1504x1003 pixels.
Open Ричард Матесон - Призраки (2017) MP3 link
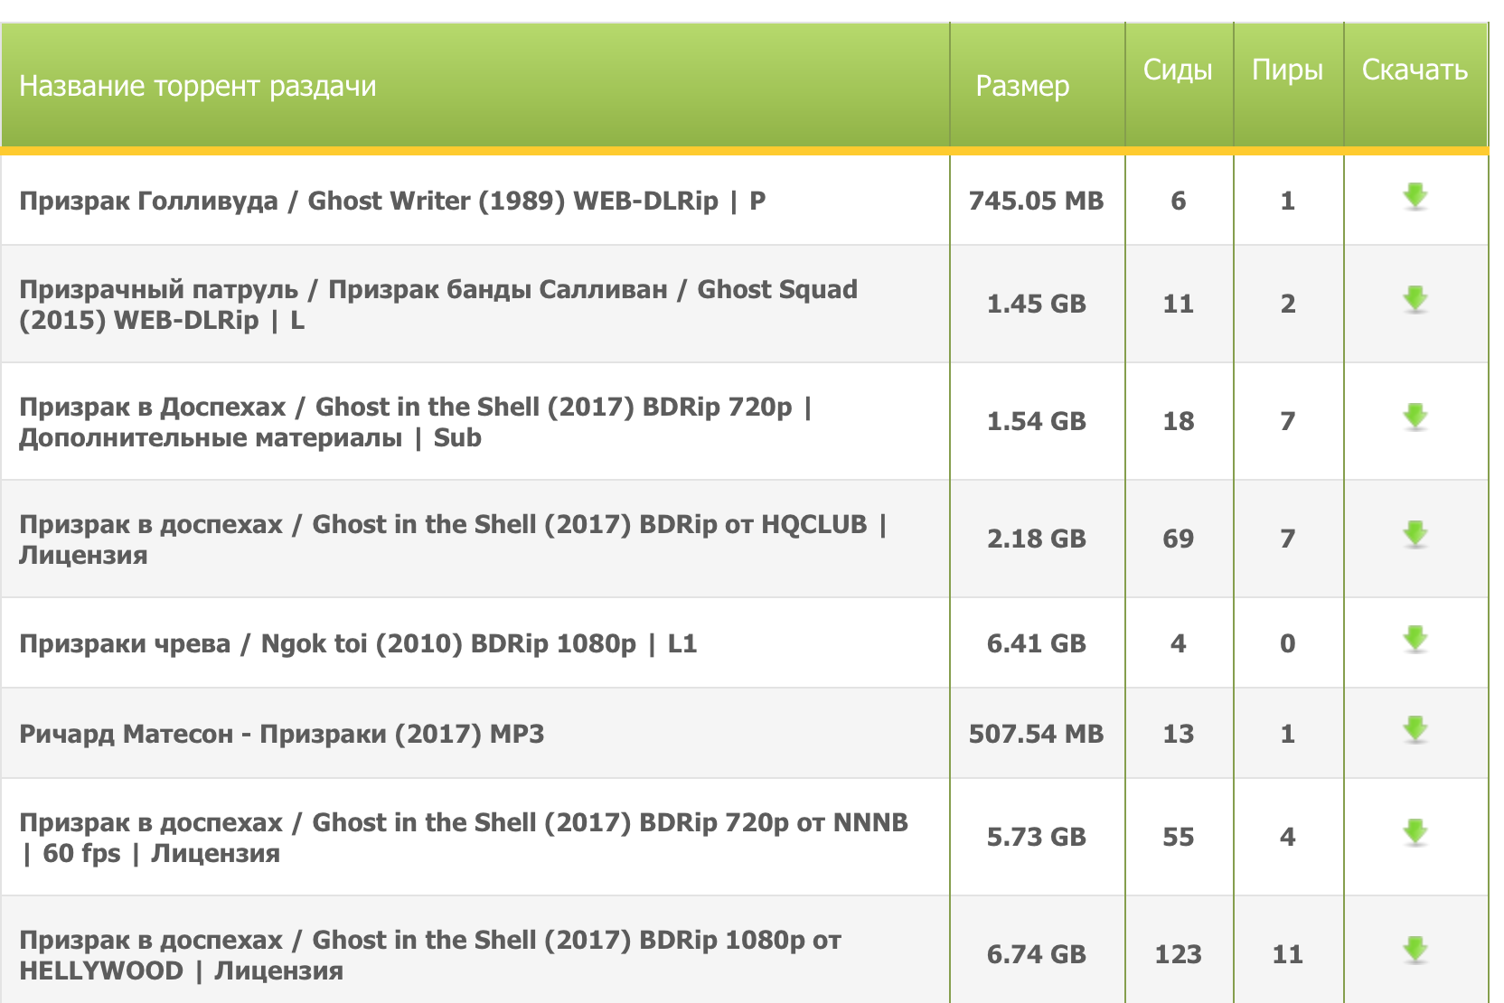[282, 734]
